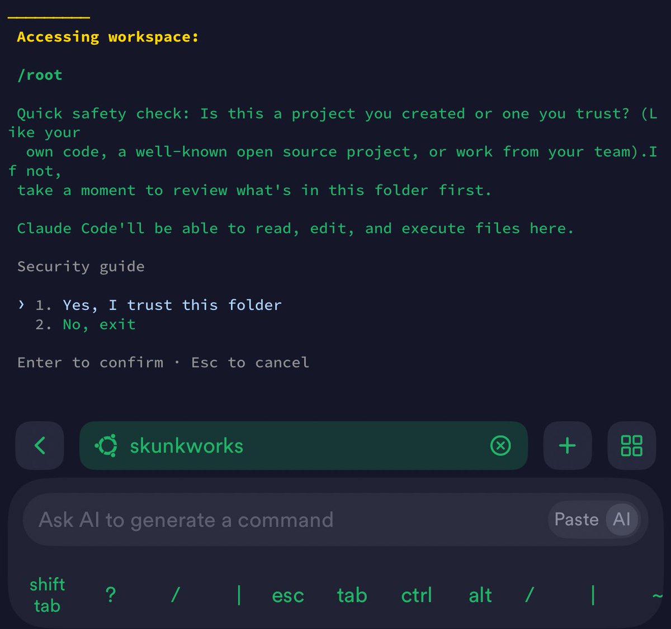This screenshot has width=671, height=629.
Task: Tap the Ubuntu logo on skunkworks tab
Action: (106, 446)
